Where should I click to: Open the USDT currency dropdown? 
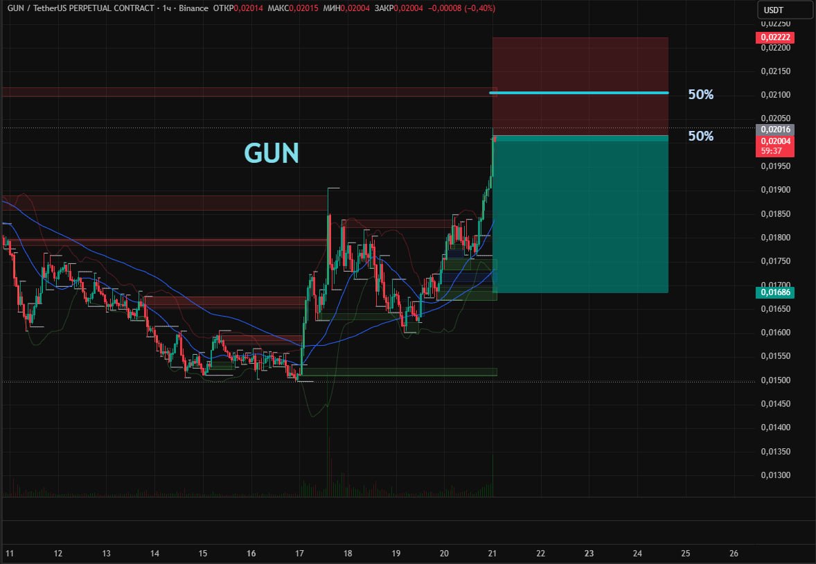(786, 10)
